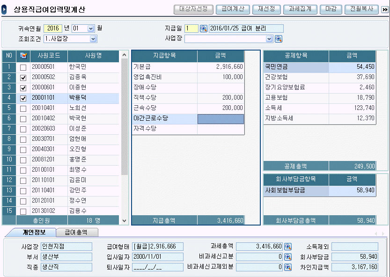Click the magnifier icon next to 비과세신고제외분

click(288, 267)
